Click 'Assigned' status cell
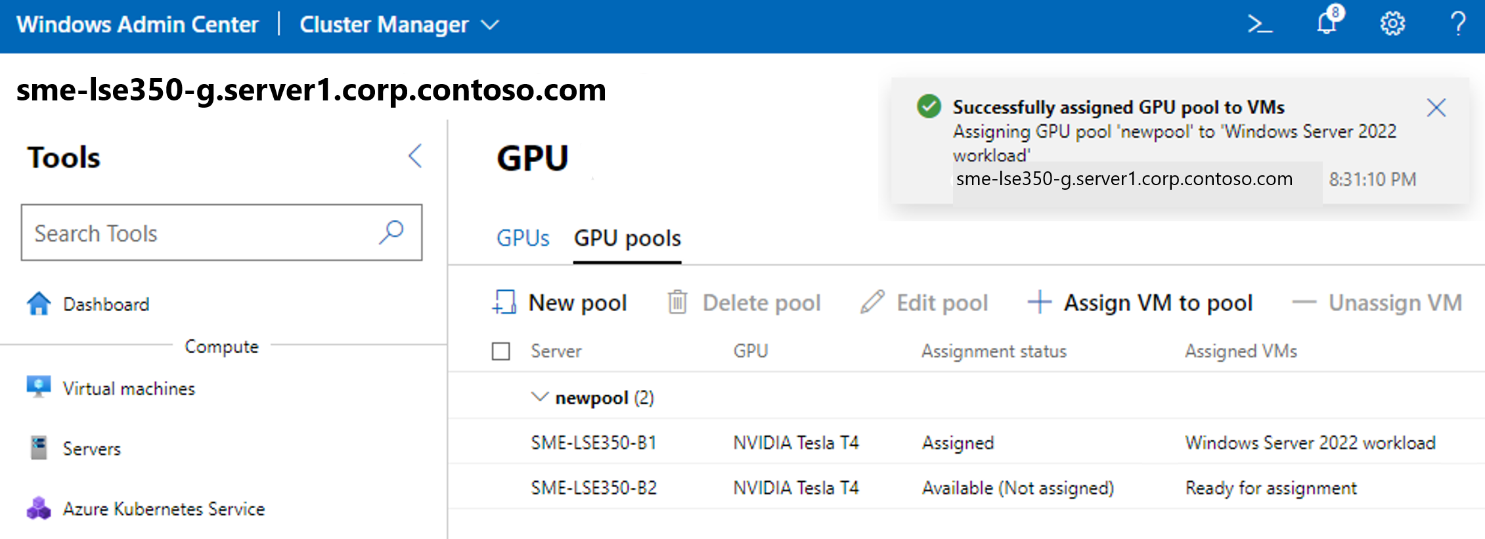The width and height of the screenshot is (1485, 539). click(x=958, y=443)
